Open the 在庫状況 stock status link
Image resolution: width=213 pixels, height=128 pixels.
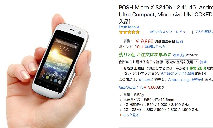pos(179,55)
